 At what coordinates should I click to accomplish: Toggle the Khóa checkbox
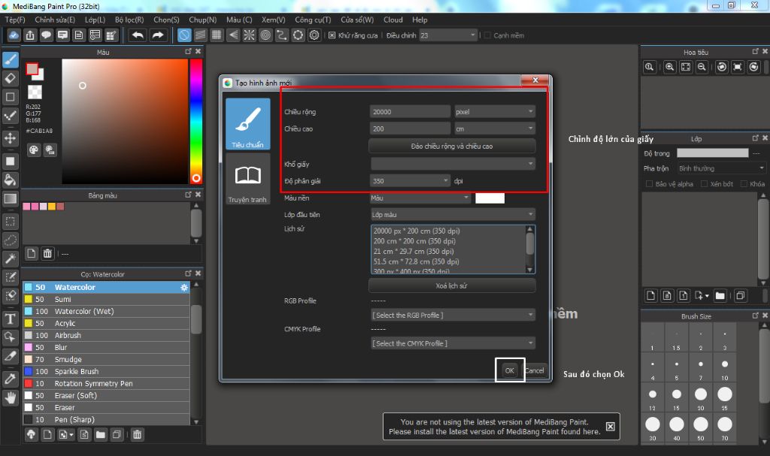tap(744, 184)
